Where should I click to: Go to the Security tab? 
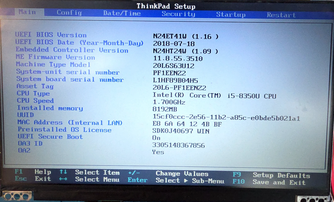[x=178, y=14]
